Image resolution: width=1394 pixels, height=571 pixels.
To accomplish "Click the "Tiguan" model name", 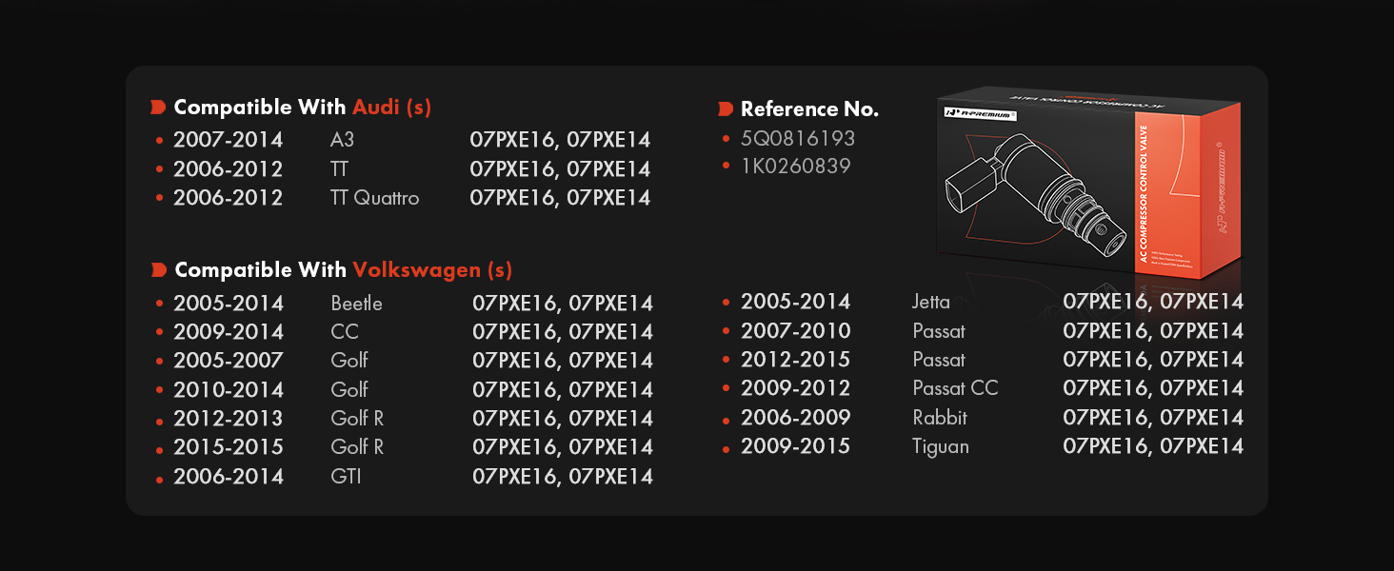I will [x=941, y=446].
